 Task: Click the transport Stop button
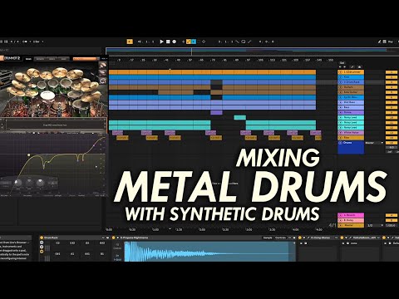pyautogui.click(x=168, y=42)
